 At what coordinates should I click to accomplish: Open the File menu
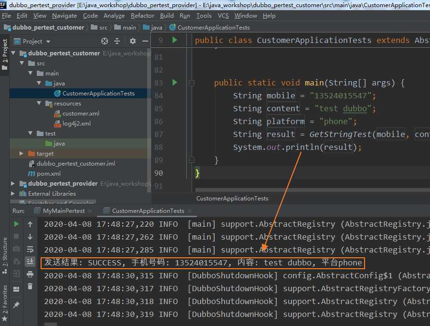(6, 16)
